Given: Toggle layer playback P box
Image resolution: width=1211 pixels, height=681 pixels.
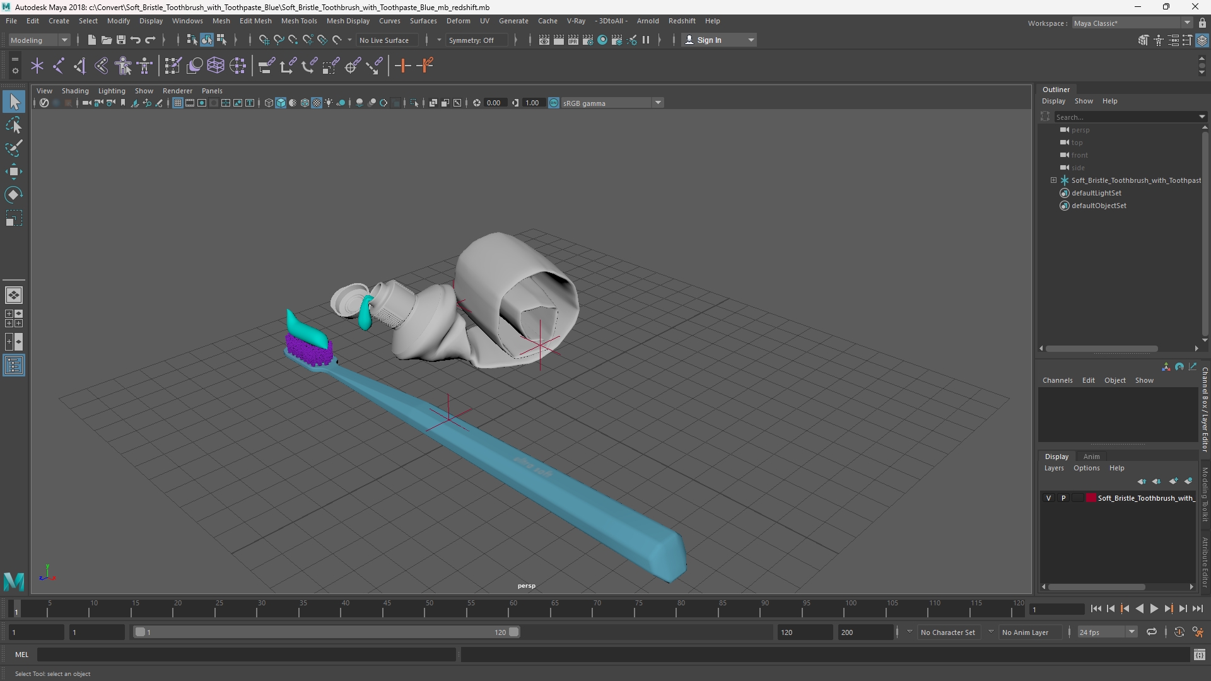Looking at the screenshot, I should [x=1063, y=498].
